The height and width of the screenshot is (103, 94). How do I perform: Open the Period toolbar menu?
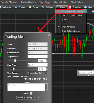[36, 7]
